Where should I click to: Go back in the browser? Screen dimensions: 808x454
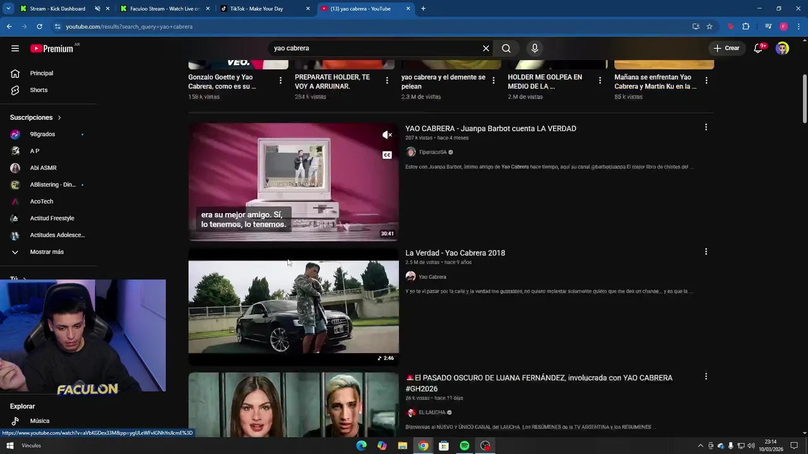(9, 26)
